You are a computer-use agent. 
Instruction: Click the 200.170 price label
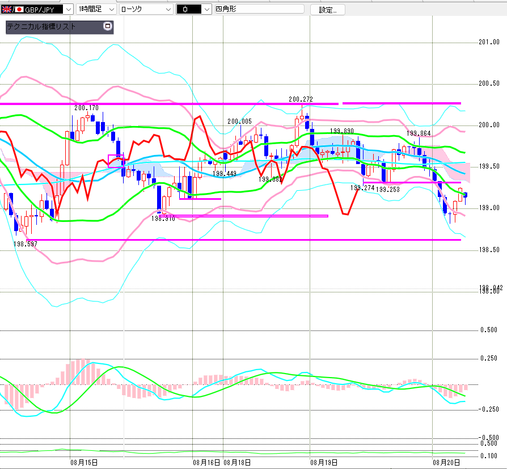pos(86,108)
